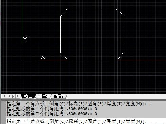The image size is (166, 124).
Task: Click the command window grip handle
Action: pos(3,103)
